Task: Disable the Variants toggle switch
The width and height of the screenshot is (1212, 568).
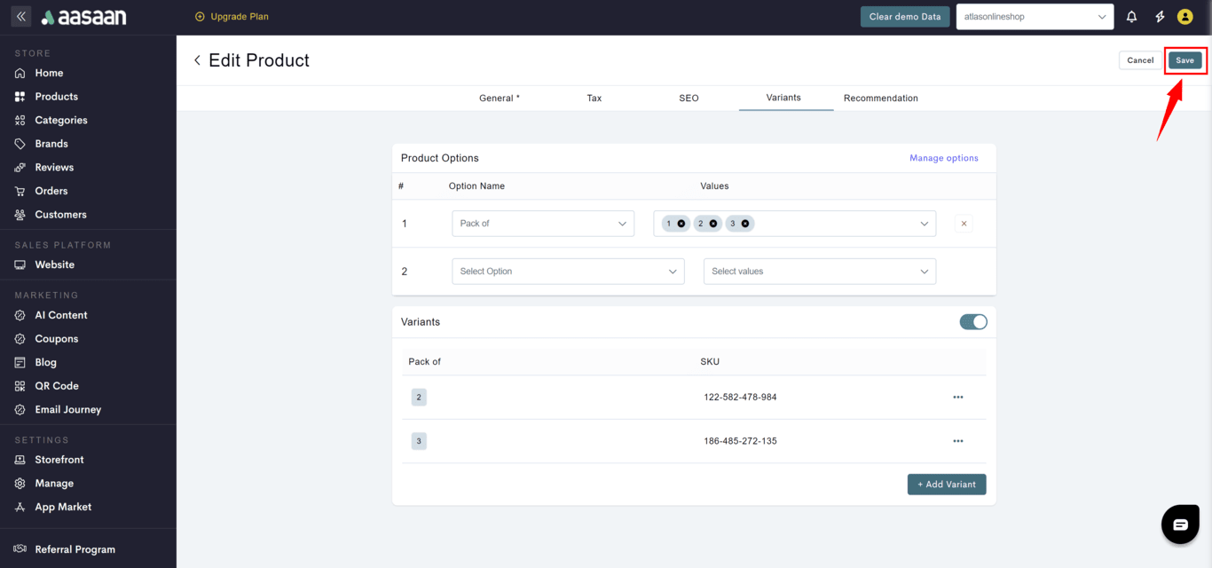Action: (x=972, y=322)
